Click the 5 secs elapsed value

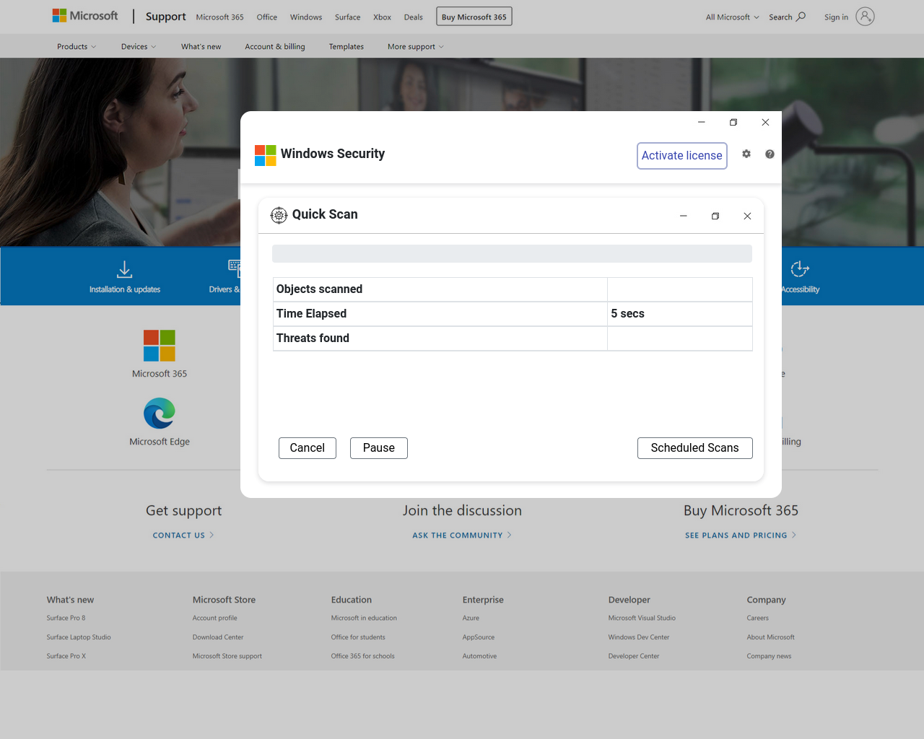[627, 314]
